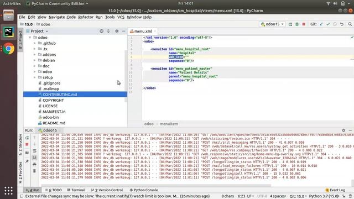Open PyCharm Community Edition app menu dropdown

[58, 3]
